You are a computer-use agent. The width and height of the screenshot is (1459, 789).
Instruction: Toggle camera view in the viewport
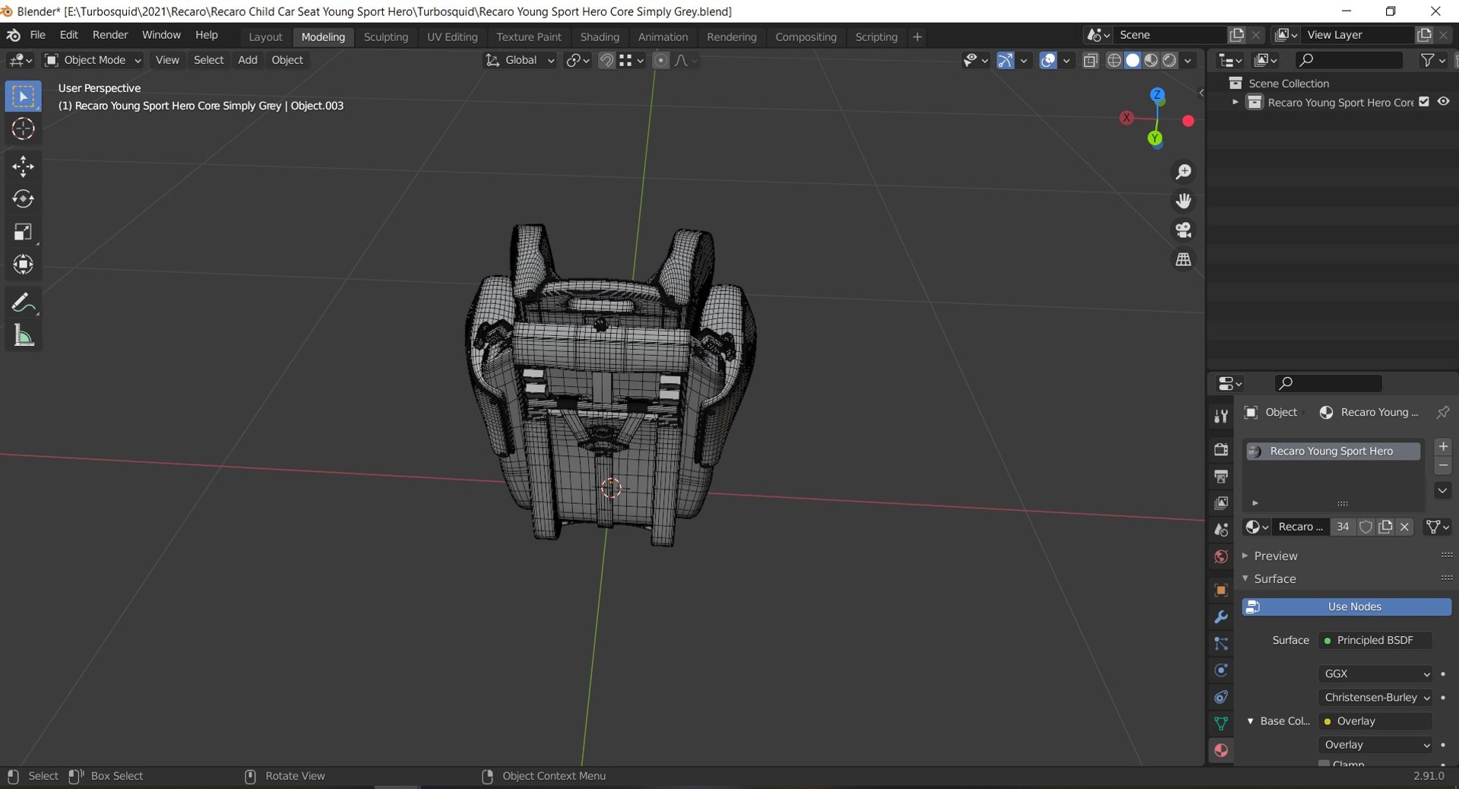(1183, 230)
